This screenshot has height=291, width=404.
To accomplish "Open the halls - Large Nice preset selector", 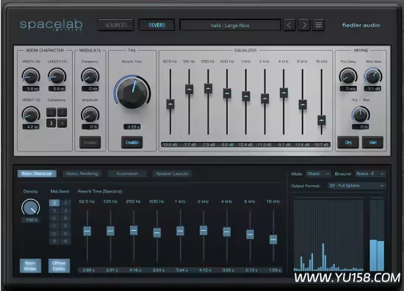I will tap(230, 25).
